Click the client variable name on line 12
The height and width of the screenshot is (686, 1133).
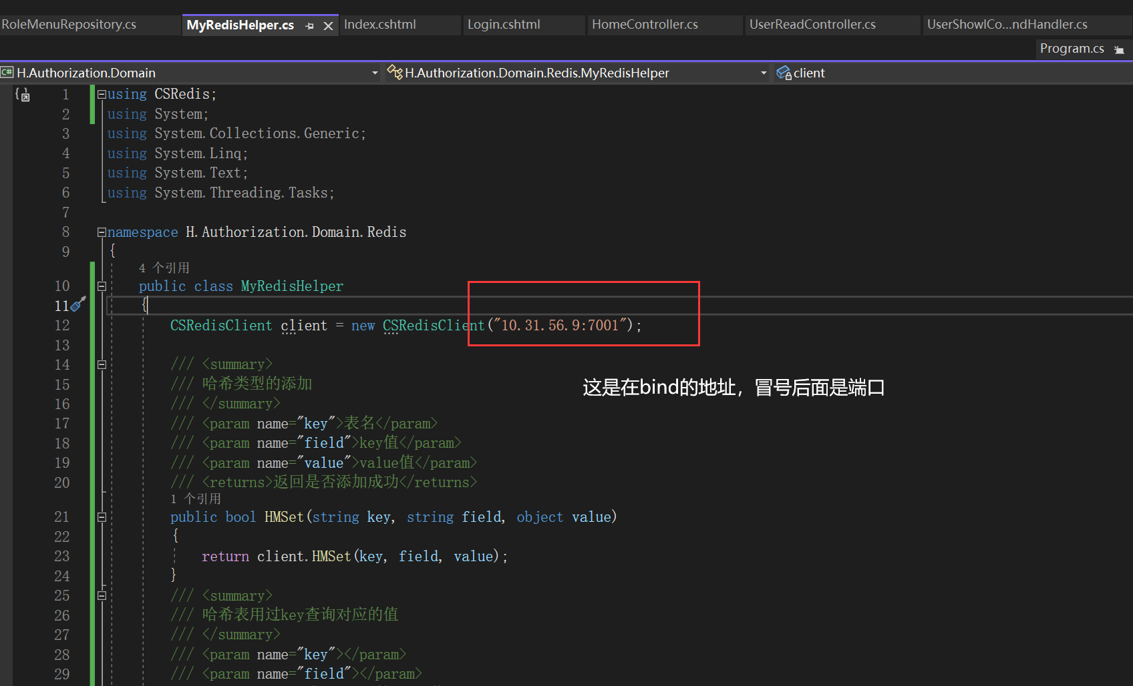304,326
